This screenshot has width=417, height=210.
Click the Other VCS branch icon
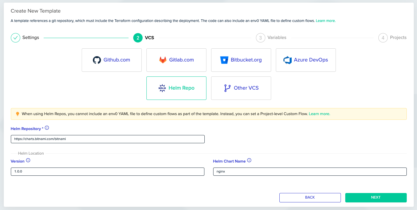pos(227,88)
